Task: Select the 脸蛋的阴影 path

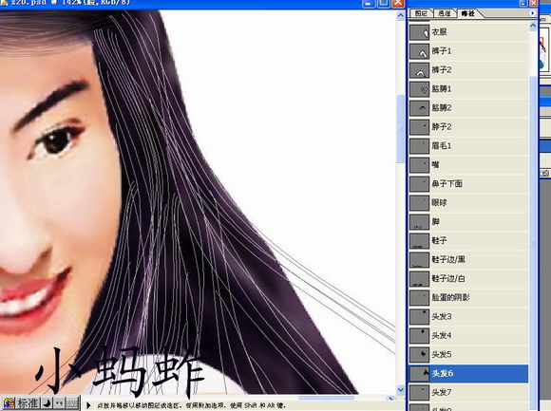Action: tap(468, 297)
